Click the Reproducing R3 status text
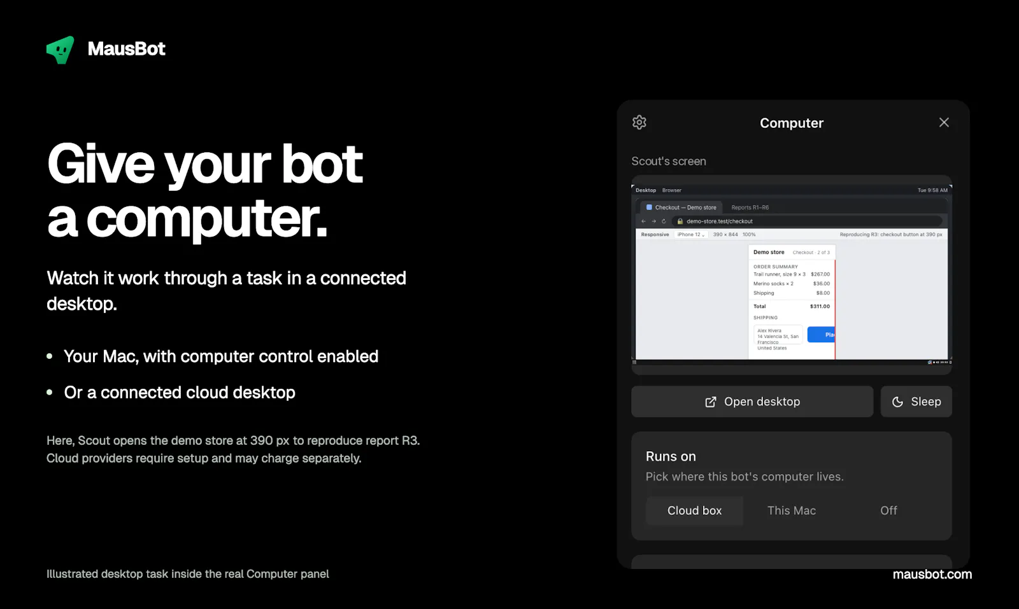 890,234
